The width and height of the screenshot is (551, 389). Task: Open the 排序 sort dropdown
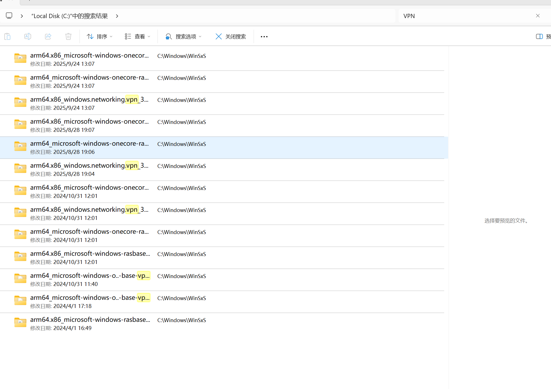click(x=99, y=36)
